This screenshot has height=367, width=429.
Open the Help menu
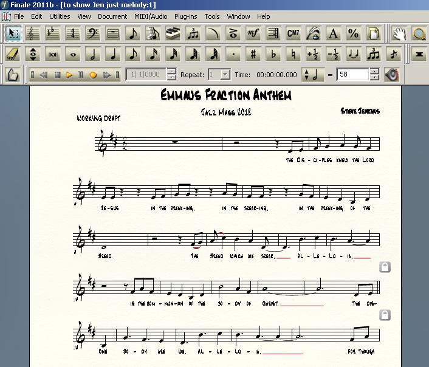pos(264,16)
